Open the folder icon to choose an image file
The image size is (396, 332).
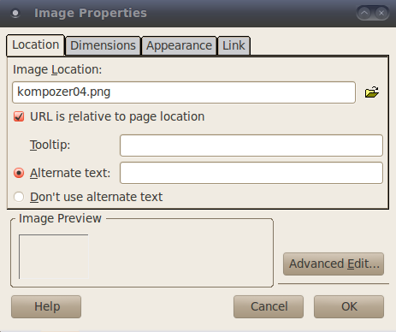[372, 92]
